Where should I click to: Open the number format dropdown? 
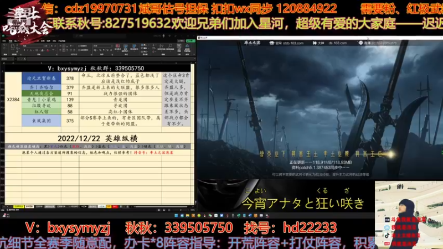click(x=112, y=46)
